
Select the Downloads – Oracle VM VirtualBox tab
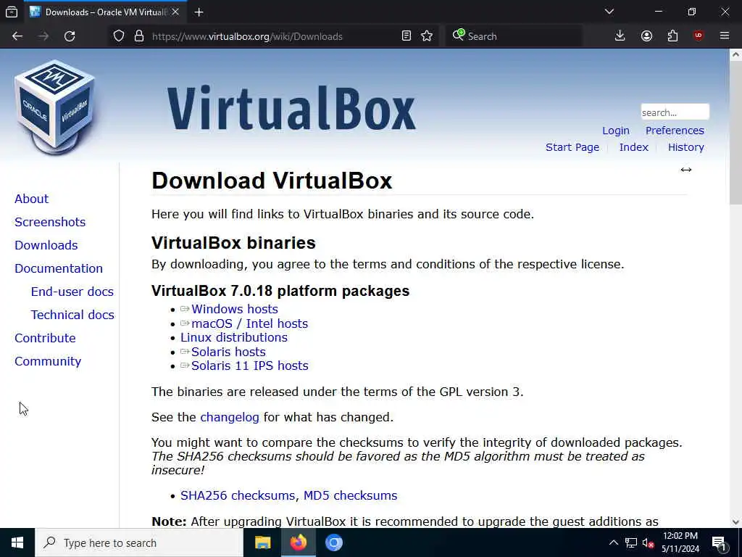pyautogui.click(x=104, y=12)
